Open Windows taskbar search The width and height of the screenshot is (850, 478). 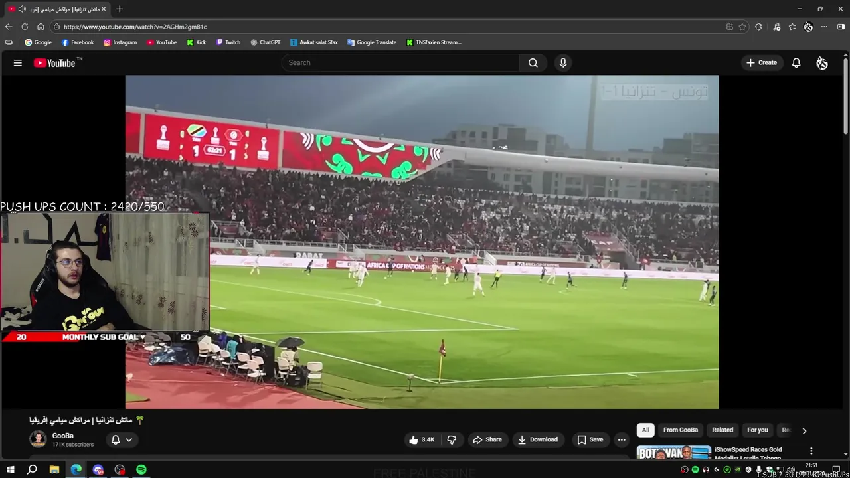pos(32,470)
